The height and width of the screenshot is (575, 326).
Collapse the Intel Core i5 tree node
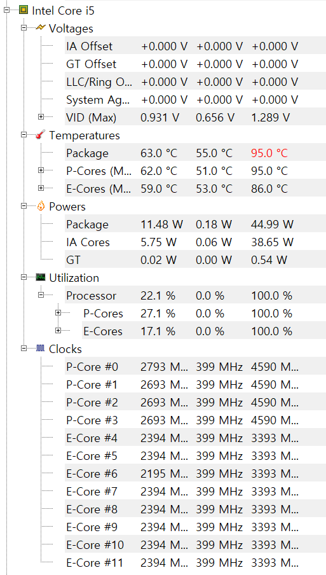point(6,11)
